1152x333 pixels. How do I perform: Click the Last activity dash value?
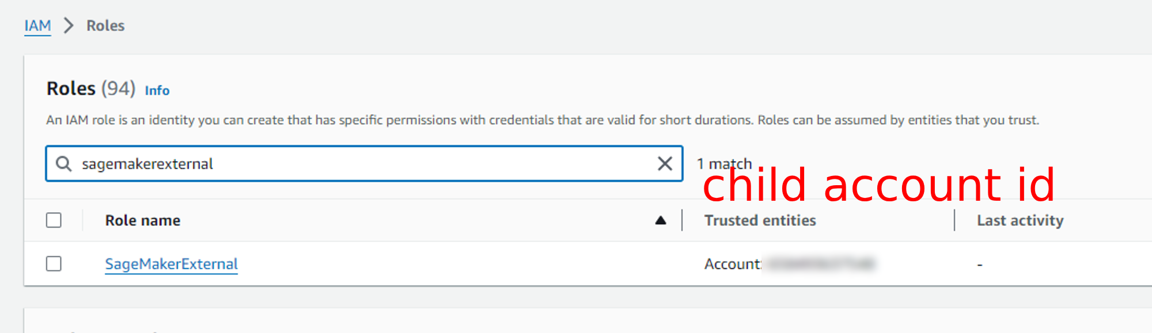980,265
